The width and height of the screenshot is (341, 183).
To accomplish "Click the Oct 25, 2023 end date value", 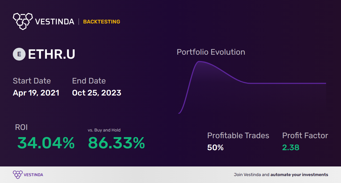I will coord(97,93).
